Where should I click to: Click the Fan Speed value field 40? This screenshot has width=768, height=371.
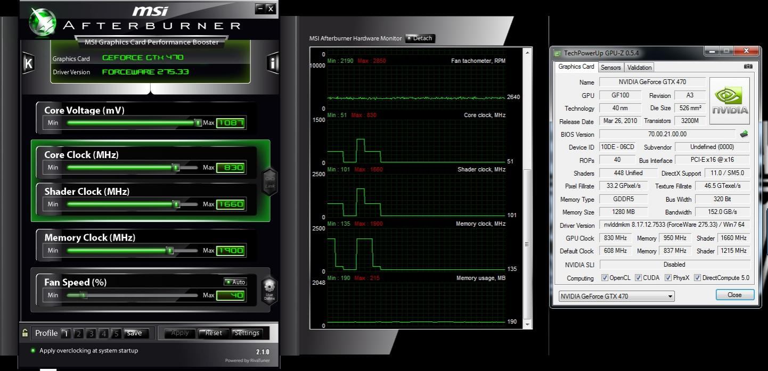point(231,295)
